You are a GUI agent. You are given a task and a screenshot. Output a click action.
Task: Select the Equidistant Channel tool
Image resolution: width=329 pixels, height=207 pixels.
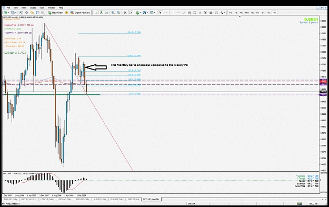190,13
